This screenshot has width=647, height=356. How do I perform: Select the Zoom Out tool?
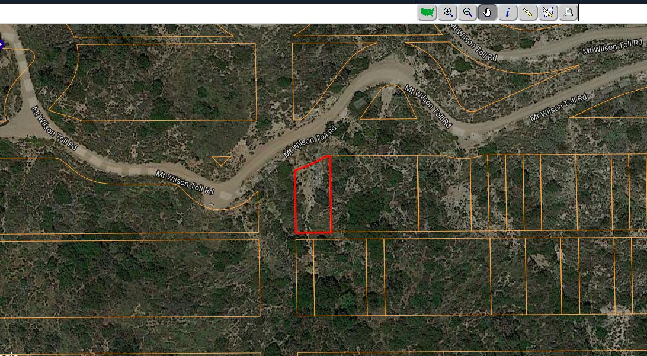pos(467,12)
